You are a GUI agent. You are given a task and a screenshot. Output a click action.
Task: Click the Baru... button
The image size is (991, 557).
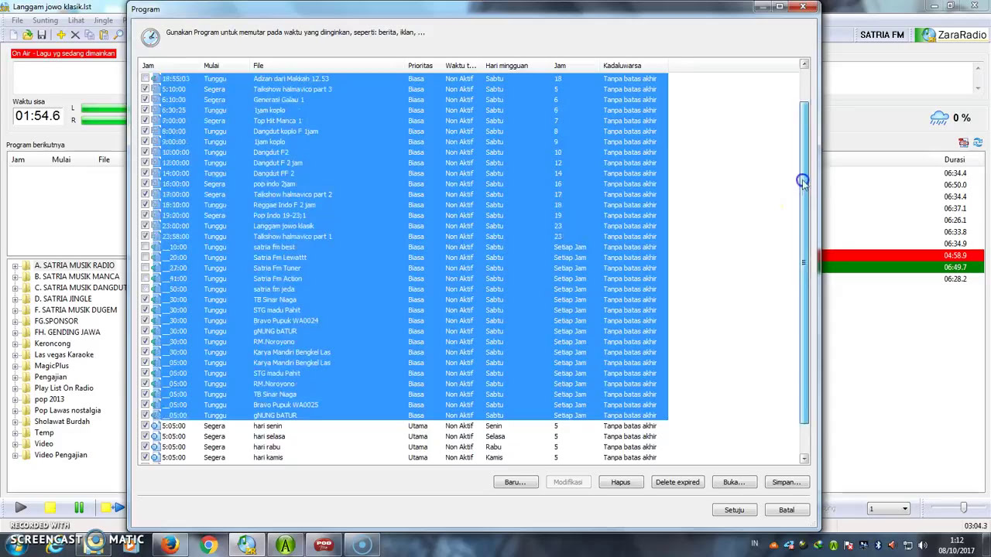[x=515, y=482]
